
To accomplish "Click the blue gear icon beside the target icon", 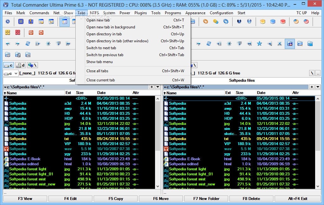I will pyautogui.click(x=8, y=21).
